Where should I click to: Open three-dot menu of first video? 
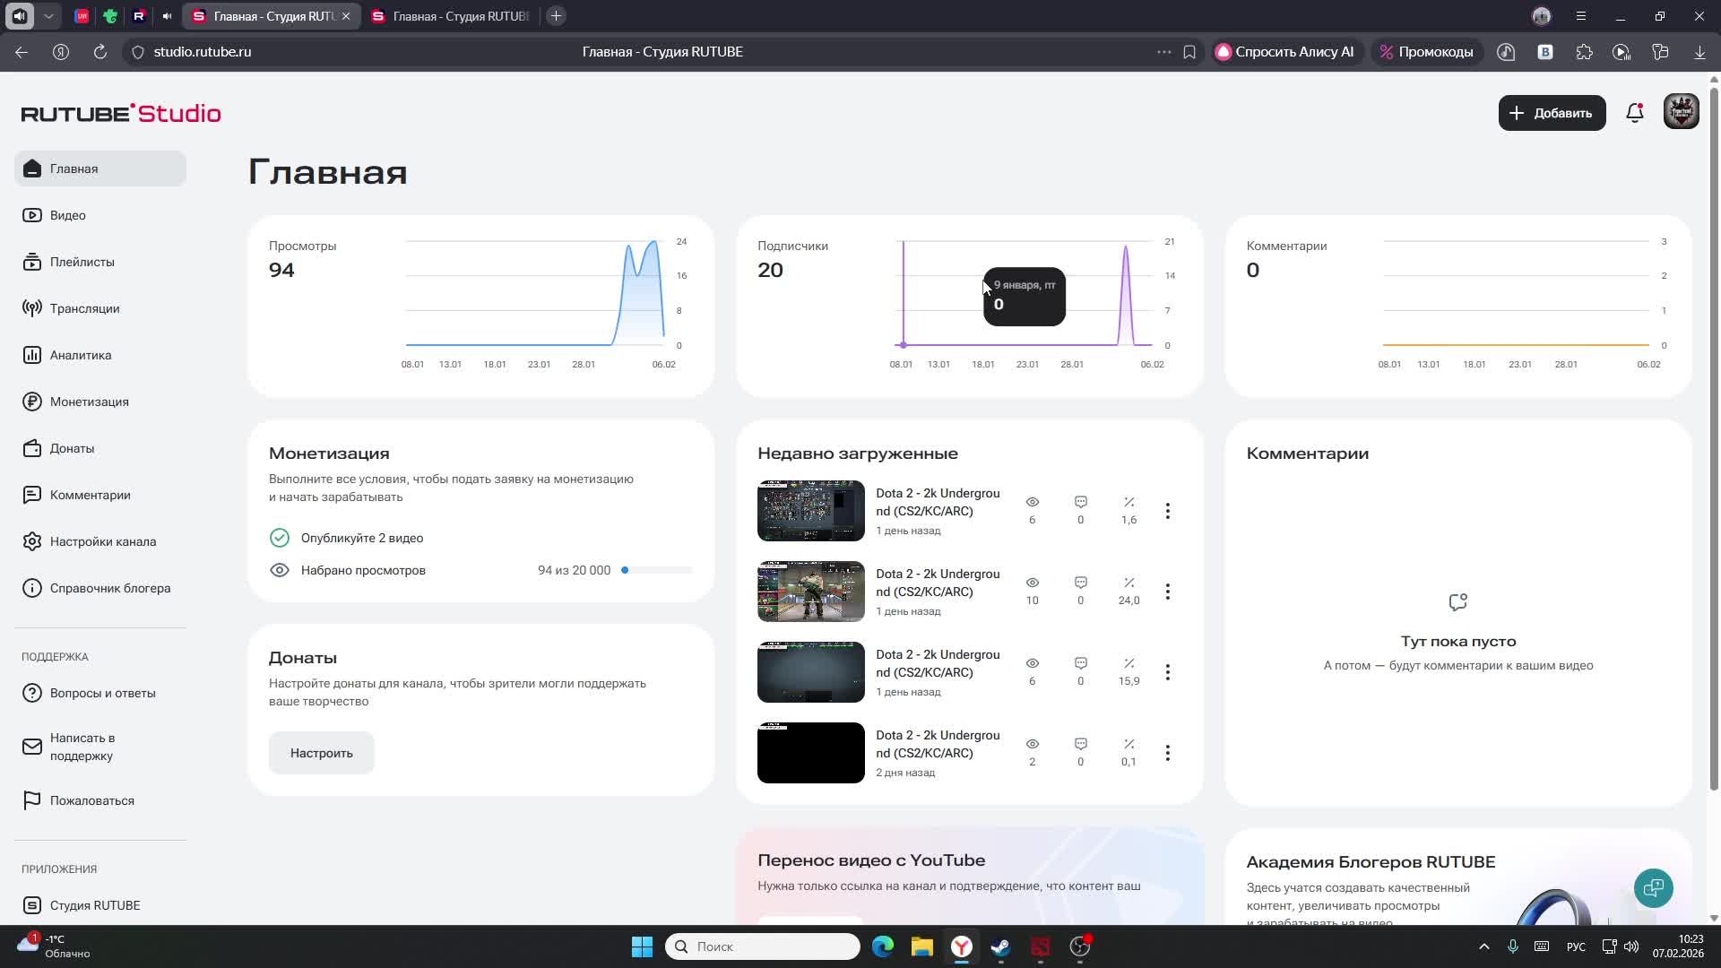pos(1167,511)
